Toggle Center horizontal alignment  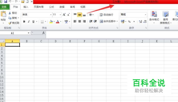80,21
